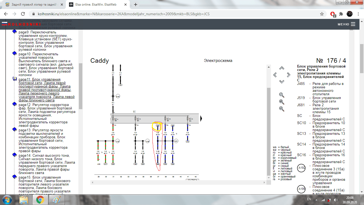Image resolution: width=364 pixels, height=205 pixels.
Task: Open the page11 link 'Блок управления бортовой сети'
Action: pos(47,90)
